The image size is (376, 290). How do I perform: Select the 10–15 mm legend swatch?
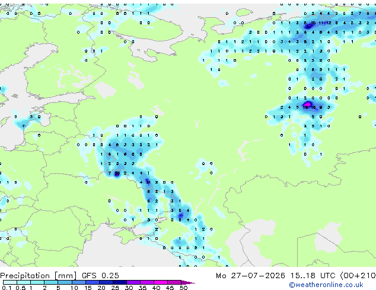(78, 282)
